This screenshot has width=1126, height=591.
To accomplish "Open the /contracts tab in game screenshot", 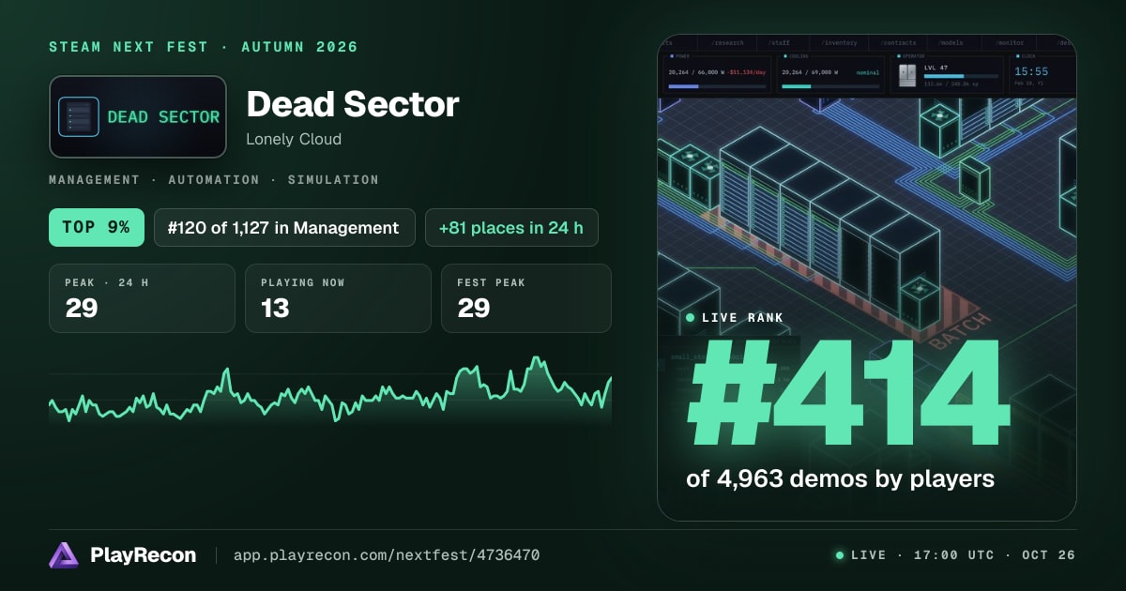I will click(x=898, y=43).
